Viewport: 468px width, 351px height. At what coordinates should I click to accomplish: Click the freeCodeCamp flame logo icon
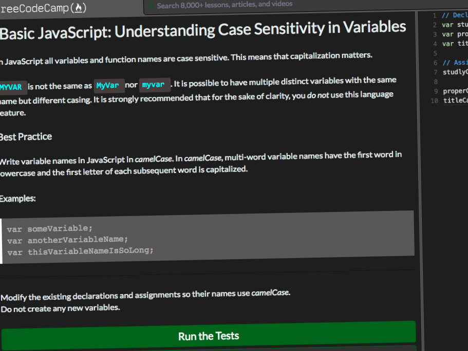click(79, 8)
